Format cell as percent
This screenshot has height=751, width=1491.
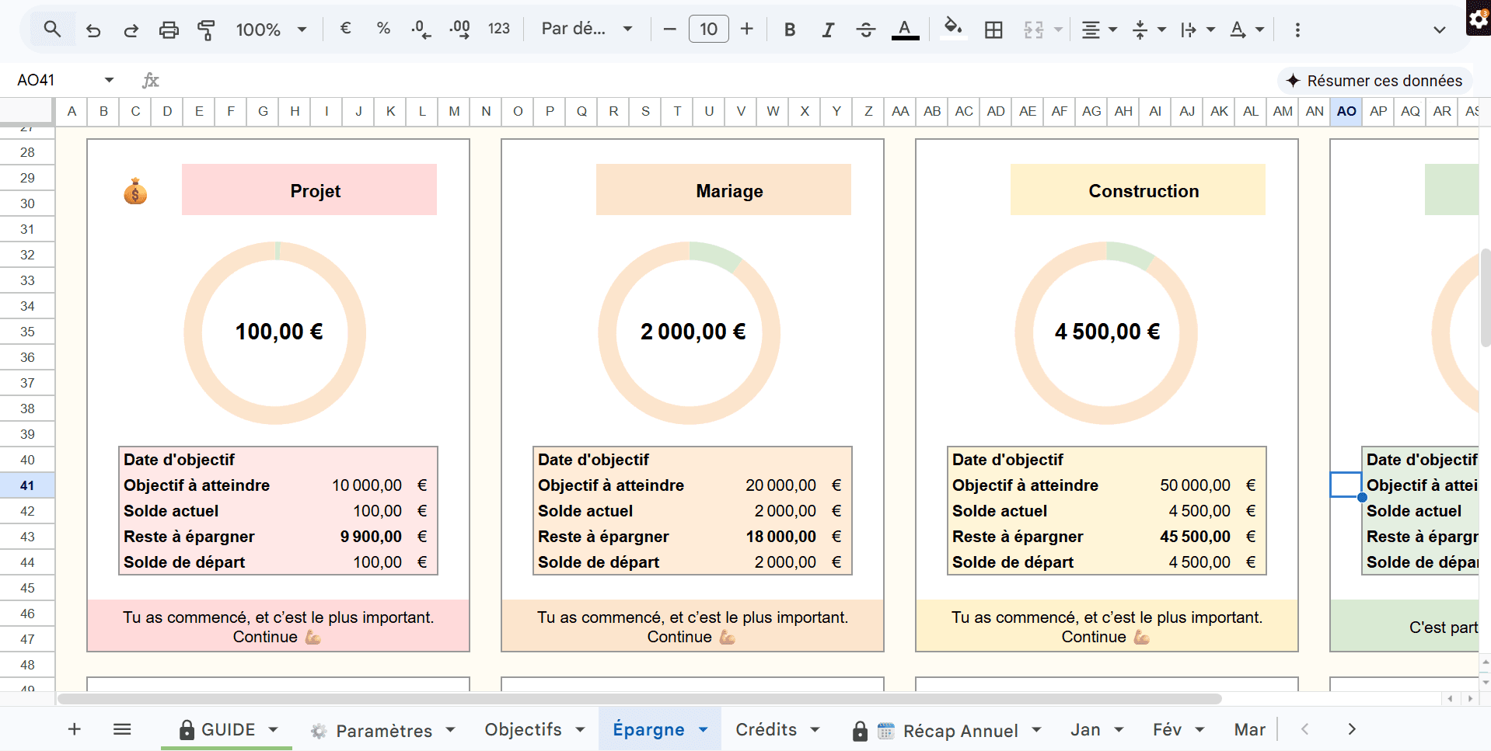(x=383, y=29)
